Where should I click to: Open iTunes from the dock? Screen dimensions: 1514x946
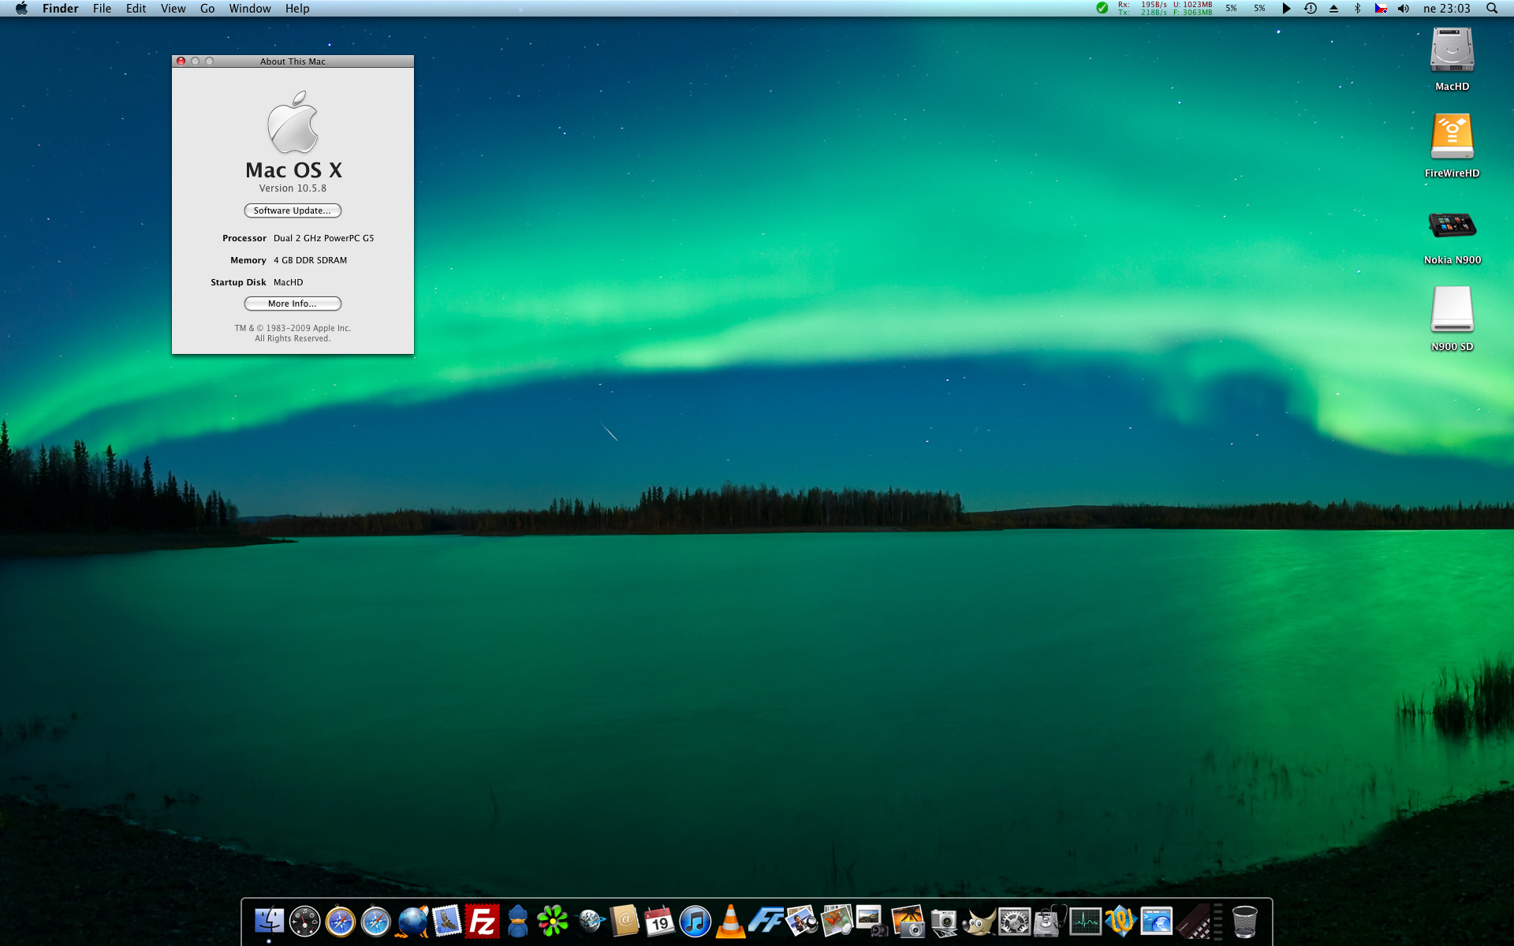[x=695, y=921]
